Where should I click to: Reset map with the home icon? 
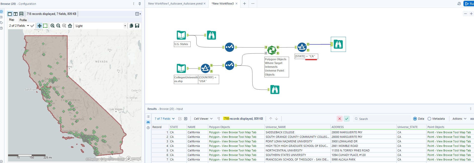coord(70,26)
